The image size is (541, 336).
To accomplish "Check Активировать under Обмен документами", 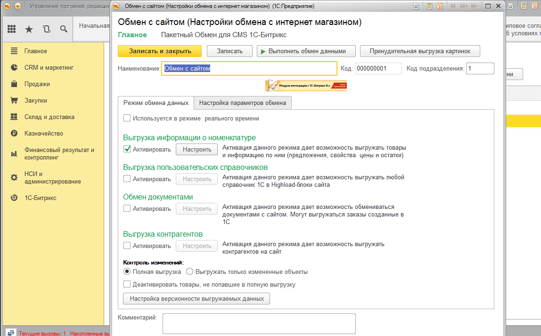I will (127, 208).
